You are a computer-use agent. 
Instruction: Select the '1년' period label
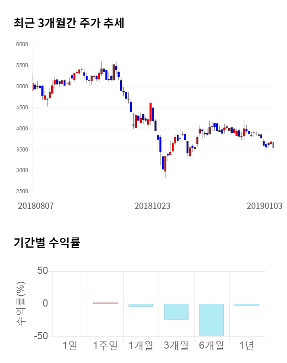coord(247,346)
